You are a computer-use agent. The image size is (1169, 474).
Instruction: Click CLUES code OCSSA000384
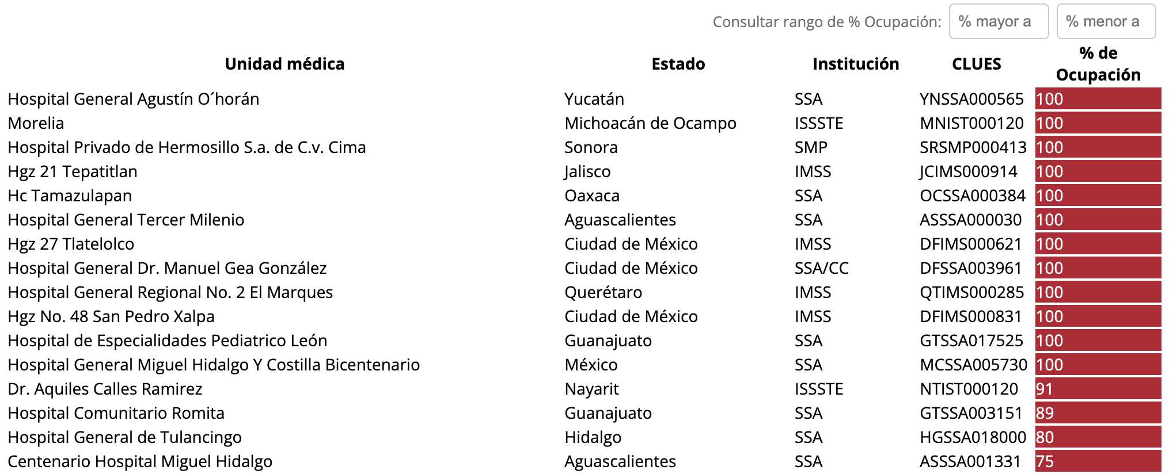972,196
